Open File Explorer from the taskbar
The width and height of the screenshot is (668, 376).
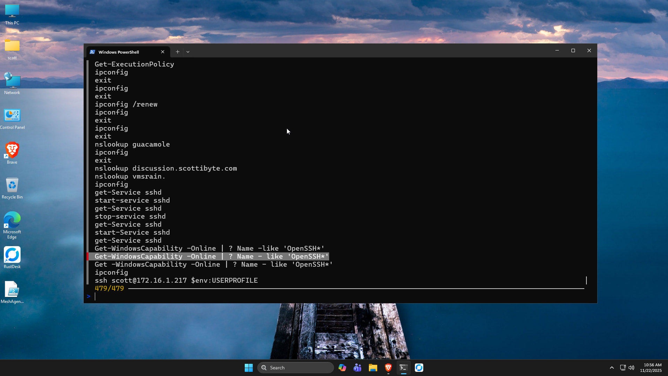tap(373, 368)
